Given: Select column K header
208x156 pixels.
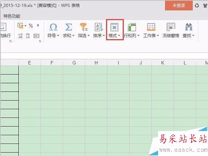Looking at the screenshot, I should [x=163, y=63].
